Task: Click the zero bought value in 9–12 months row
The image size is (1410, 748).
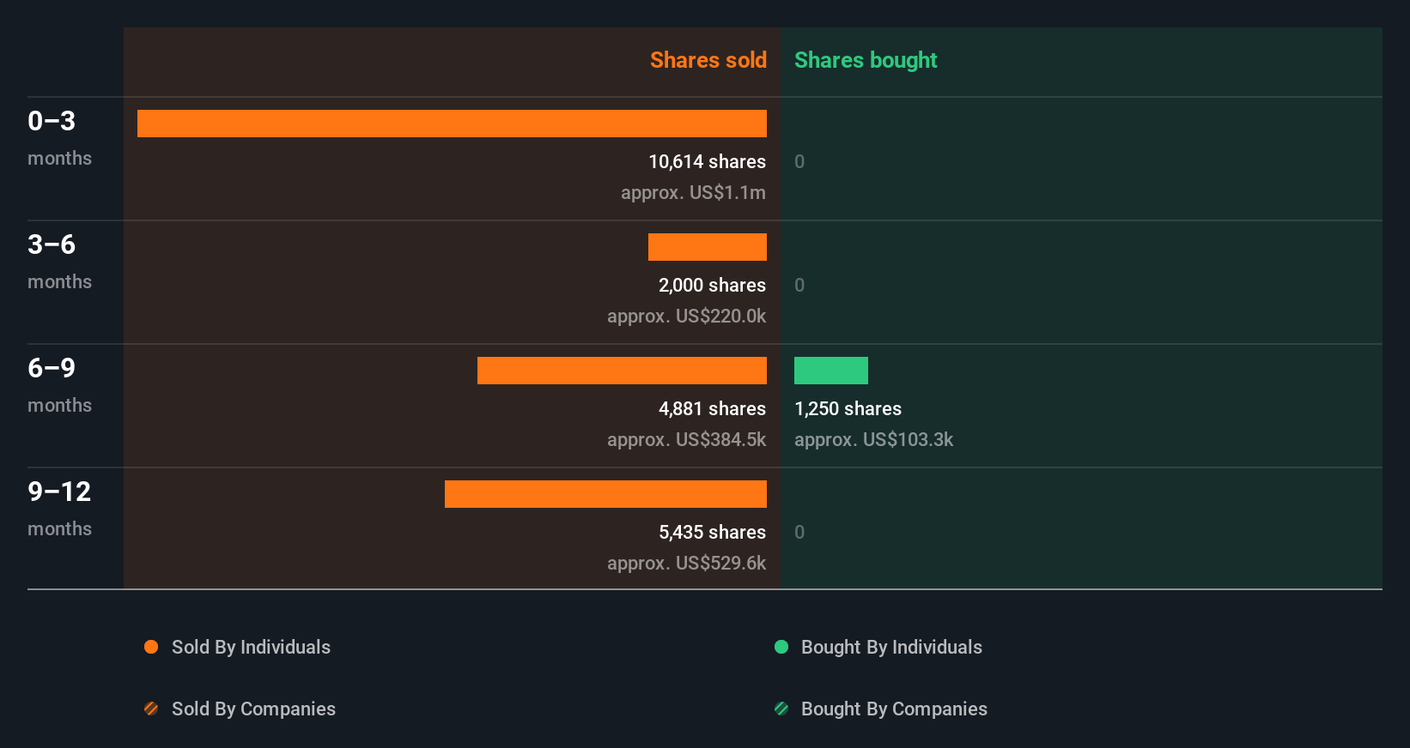Action: [x=799, y=532]
